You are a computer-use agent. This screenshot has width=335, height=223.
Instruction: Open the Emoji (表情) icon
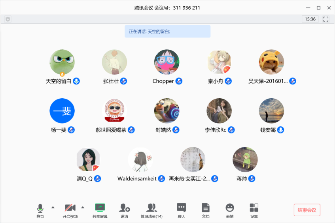point(229,208)
